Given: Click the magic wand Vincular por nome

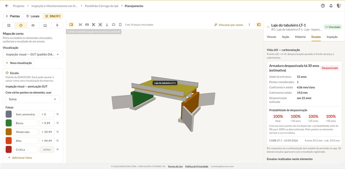Looking at the screenshot, I should point(229,25).
